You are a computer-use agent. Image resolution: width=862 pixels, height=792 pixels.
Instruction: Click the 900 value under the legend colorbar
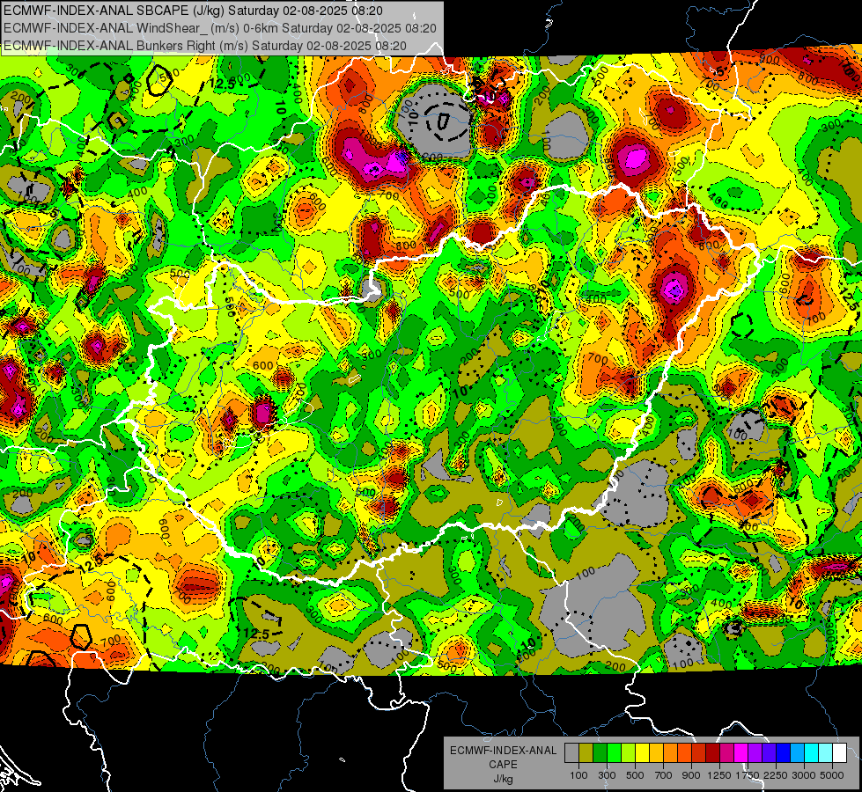(691, 775)
